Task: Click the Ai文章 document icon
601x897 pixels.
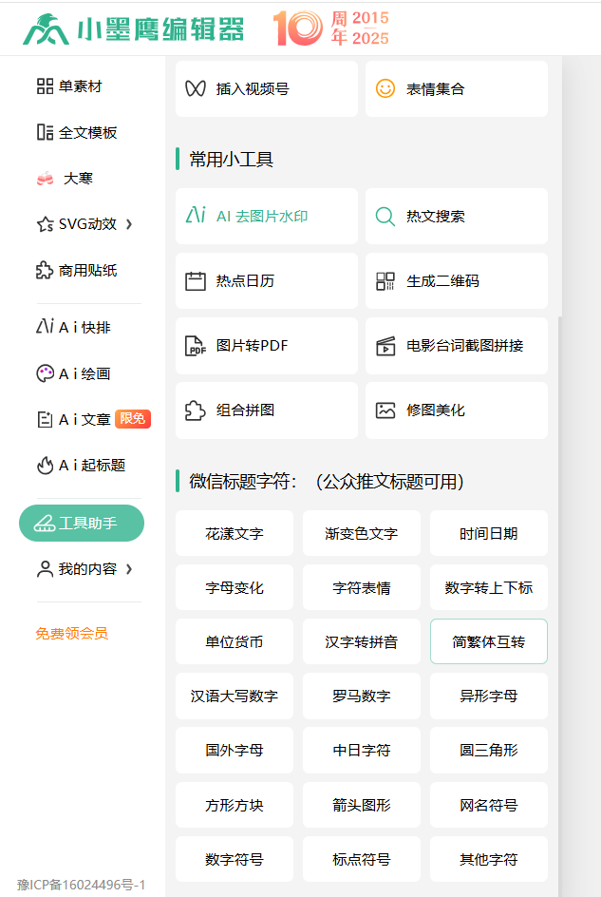Action: 46,419
